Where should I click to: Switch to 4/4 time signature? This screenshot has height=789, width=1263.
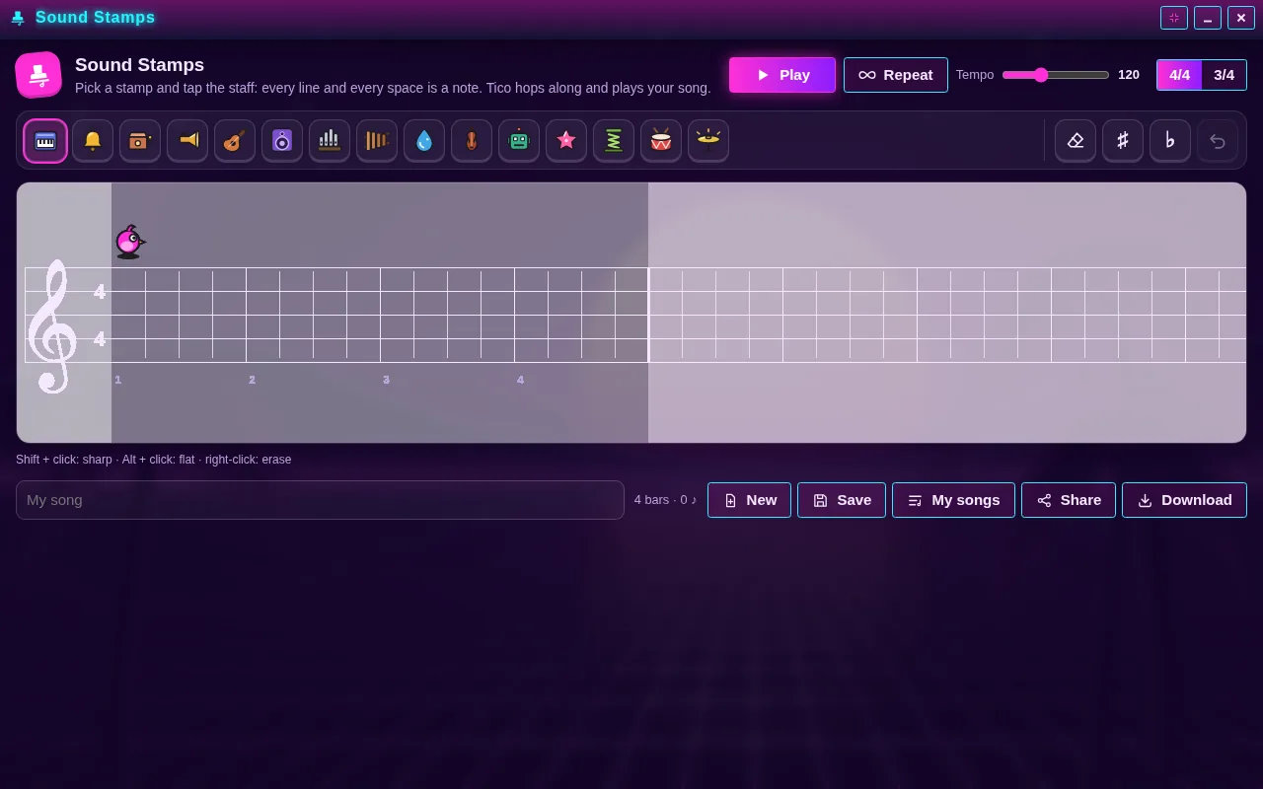click(x=1179, y=75)
